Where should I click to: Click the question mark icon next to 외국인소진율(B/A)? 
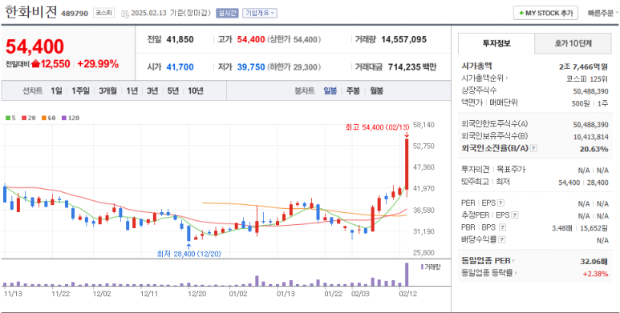tap(534, 148)
